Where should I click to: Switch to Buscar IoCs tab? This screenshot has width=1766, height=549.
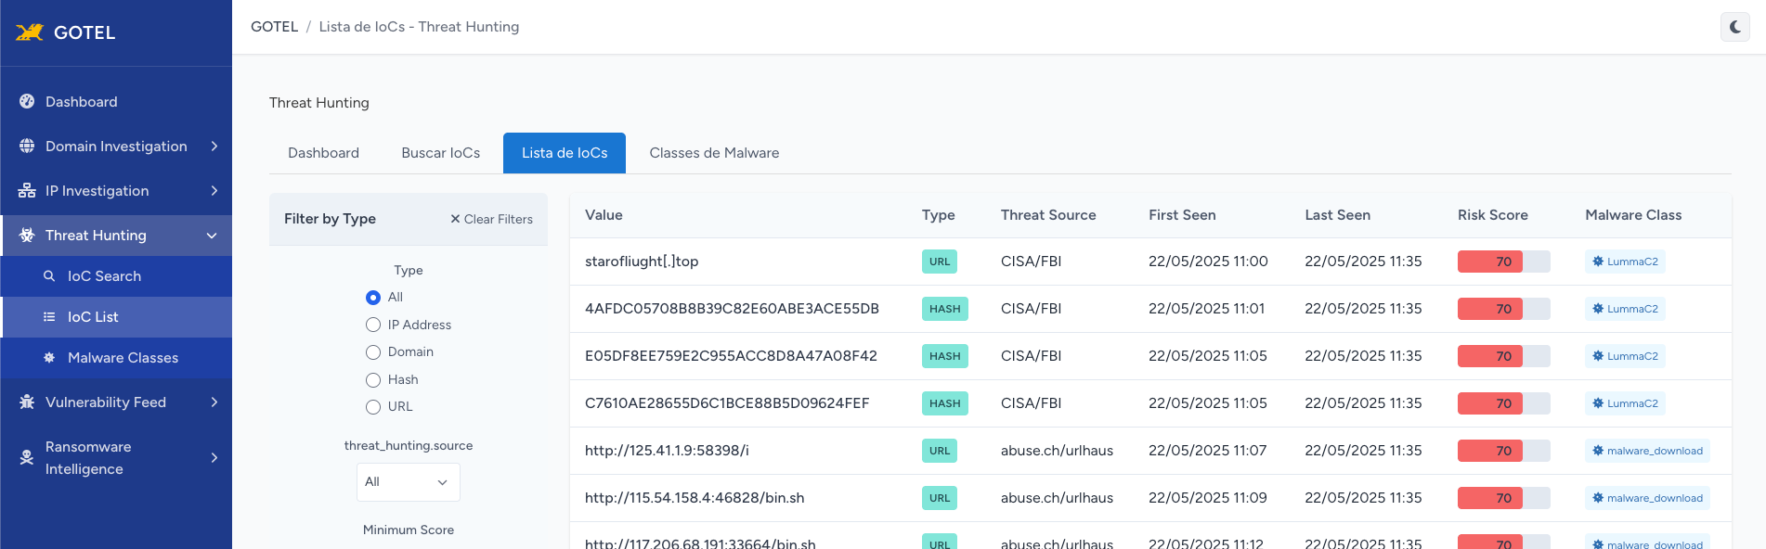[x=440, y=153]
